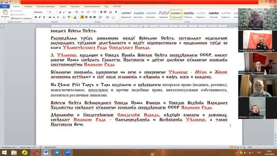Click the Bullets list icon
This screenshot has width=277, height=156.
[x=82, y=12]
